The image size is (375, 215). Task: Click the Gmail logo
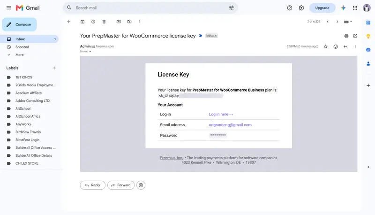click(28, 8)
